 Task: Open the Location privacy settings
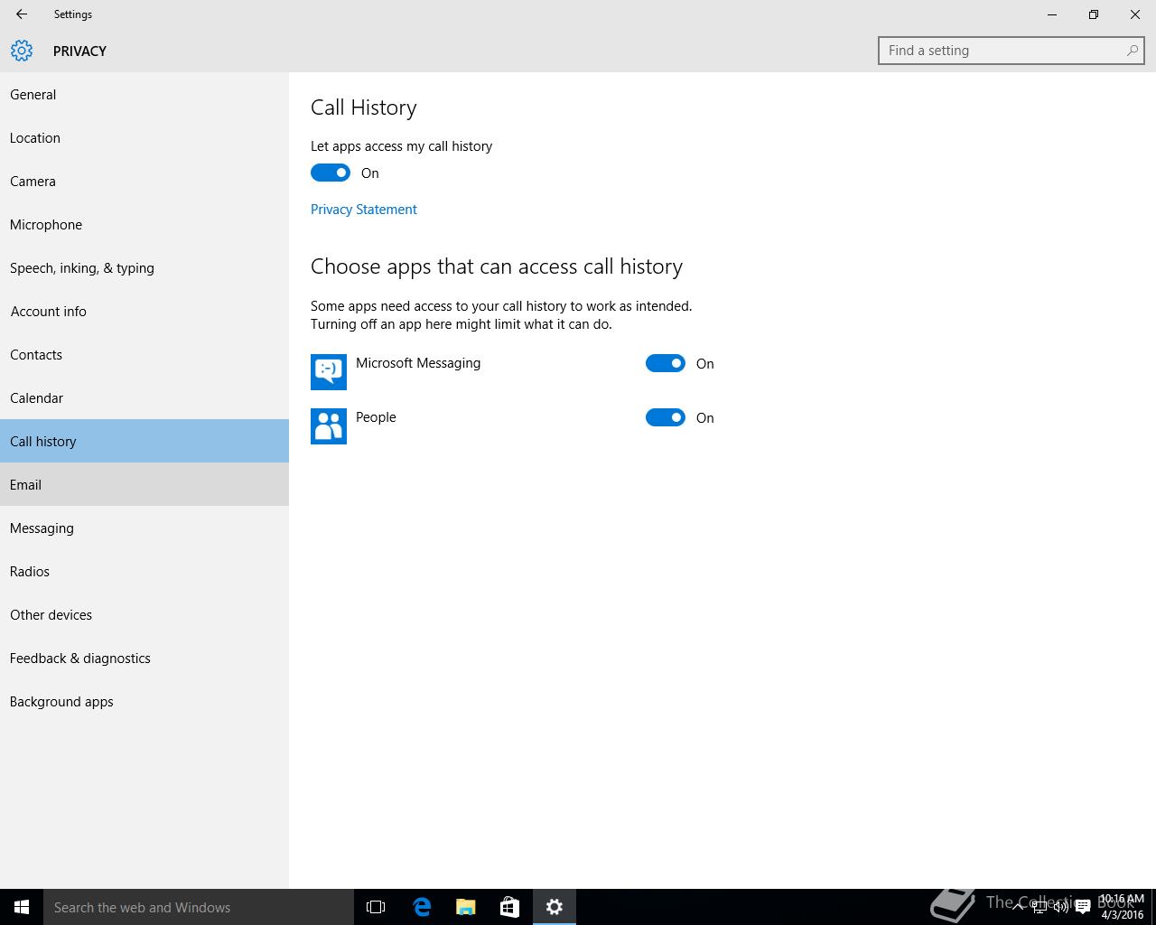coord(35,138)
